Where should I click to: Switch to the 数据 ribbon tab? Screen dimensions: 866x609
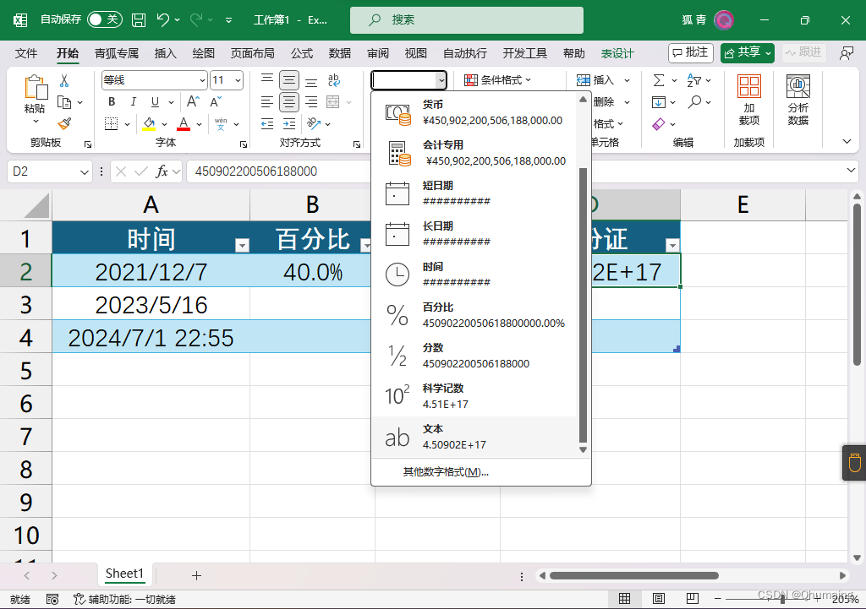[x=340, y=53]
